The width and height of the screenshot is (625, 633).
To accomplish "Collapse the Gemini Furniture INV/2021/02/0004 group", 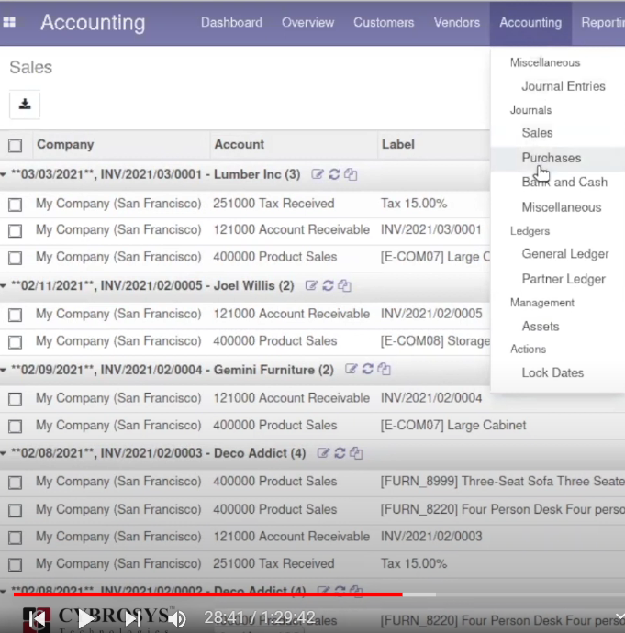I will [x=4, y=370].
